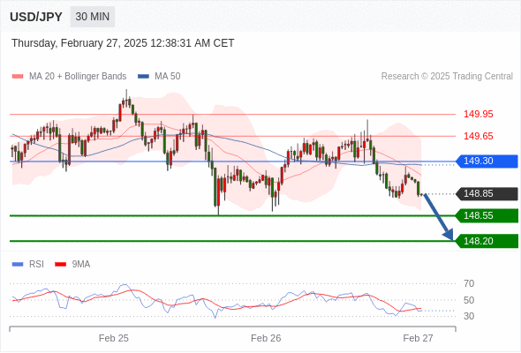The width and height of the screenshot is (521, 353).
Task: Click the 9MA legend label
Action: point(81,265)
